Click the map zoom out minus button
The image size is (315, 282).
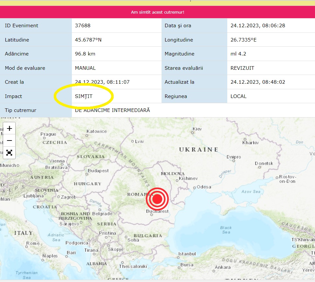click(9, 141)
